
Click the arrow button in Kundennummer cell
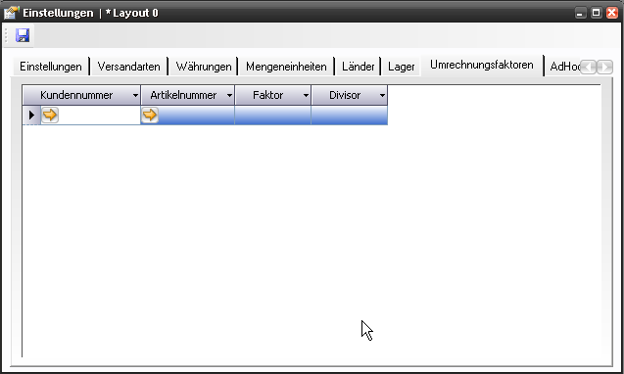[50, 115]
